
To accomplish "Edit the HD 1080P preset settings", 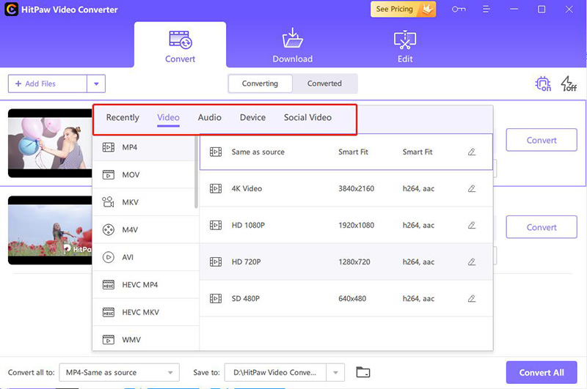I will [x=472, y=225].
